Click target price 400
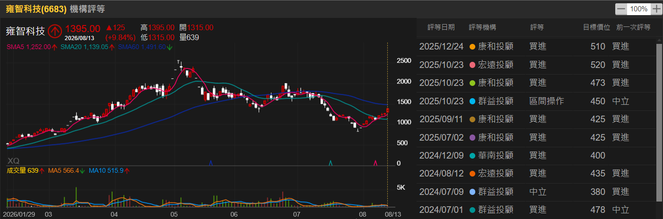Screen dimensions: 663x219 598,156
